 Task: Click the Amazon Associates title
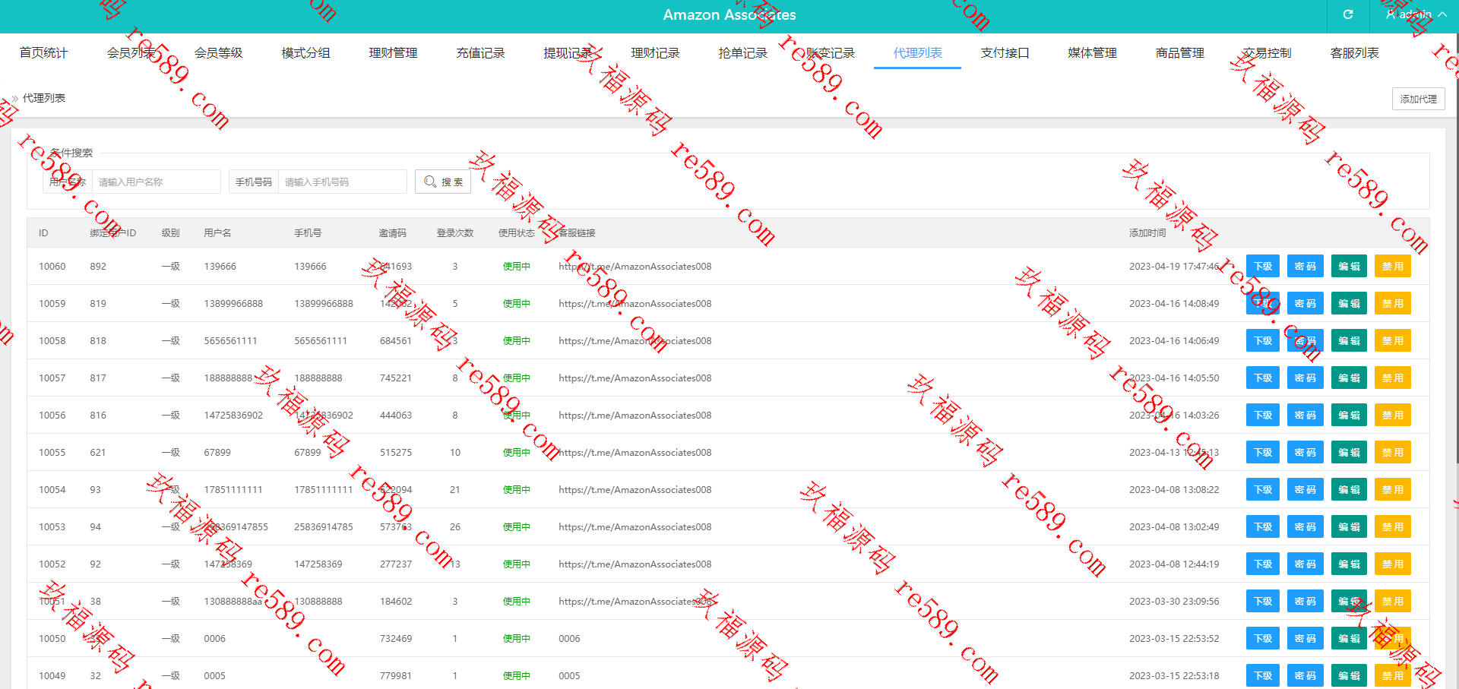729,14
